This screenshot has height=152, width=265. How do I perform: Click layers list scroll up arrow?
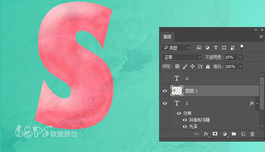(262, 75)
